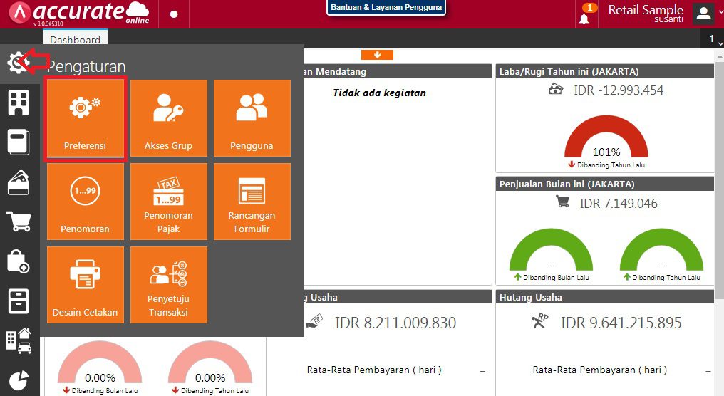Open the purchase bag icon in the sidebar

coord(18,261)
